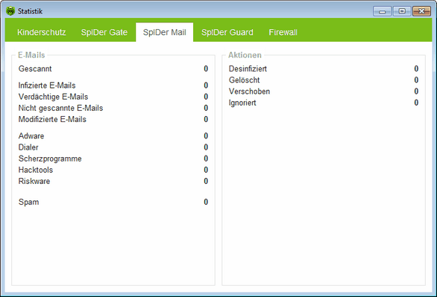The image size is (437, 297).
Task: Click the Modifizierte E-Mails label
Action: tap(52, 119)
